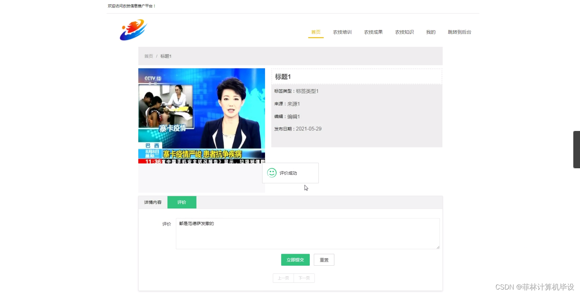Click the 跳转到后台 navigation link
The height and width of the screenshot is (294, 580).
coord(459,32)
